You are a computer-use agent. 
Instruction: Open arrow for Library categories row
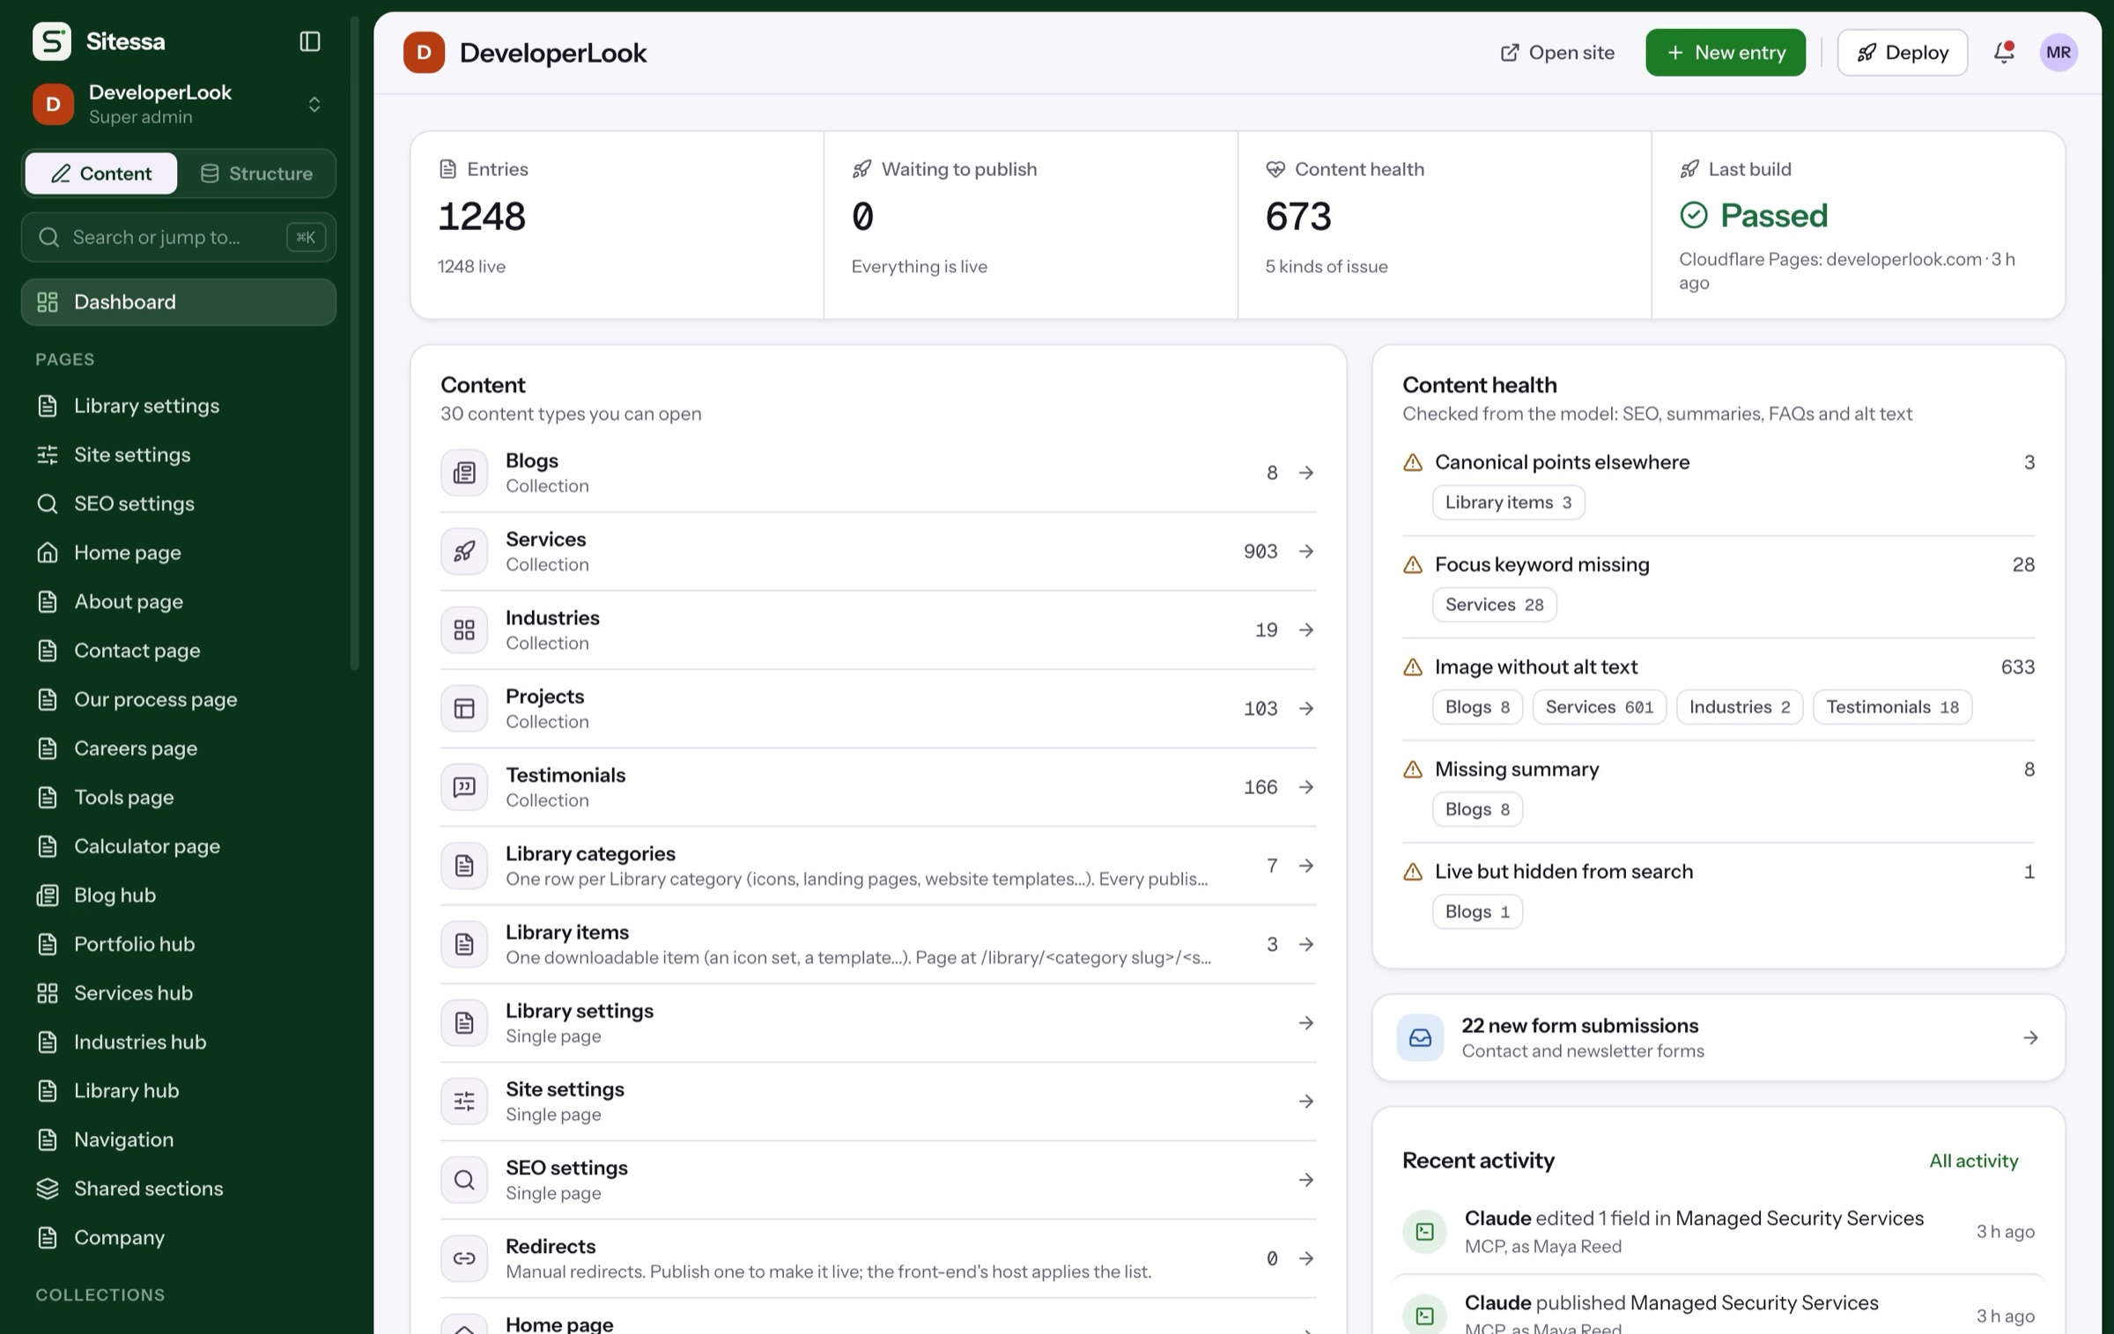[1305, 866]
